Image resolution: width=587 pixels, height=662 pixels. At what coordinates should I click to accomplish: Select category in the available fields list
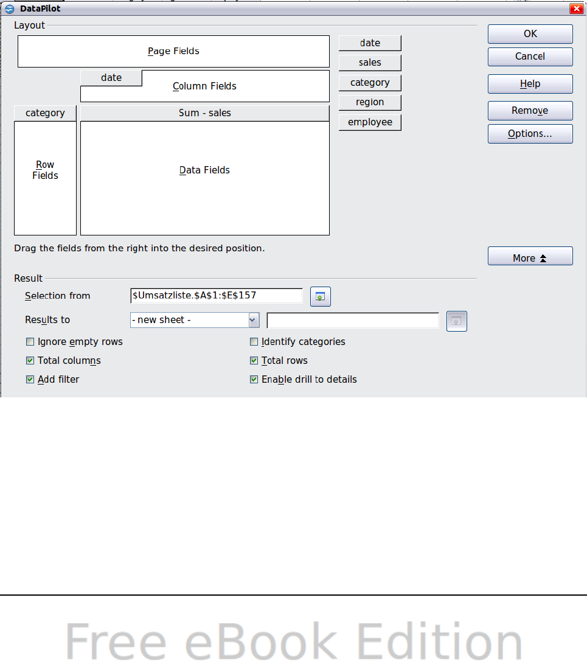(370, 82)
